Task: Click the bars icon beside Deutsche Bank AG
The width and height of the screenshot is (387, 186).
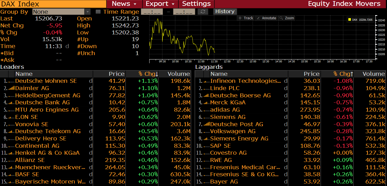Action: coord(11,103)
